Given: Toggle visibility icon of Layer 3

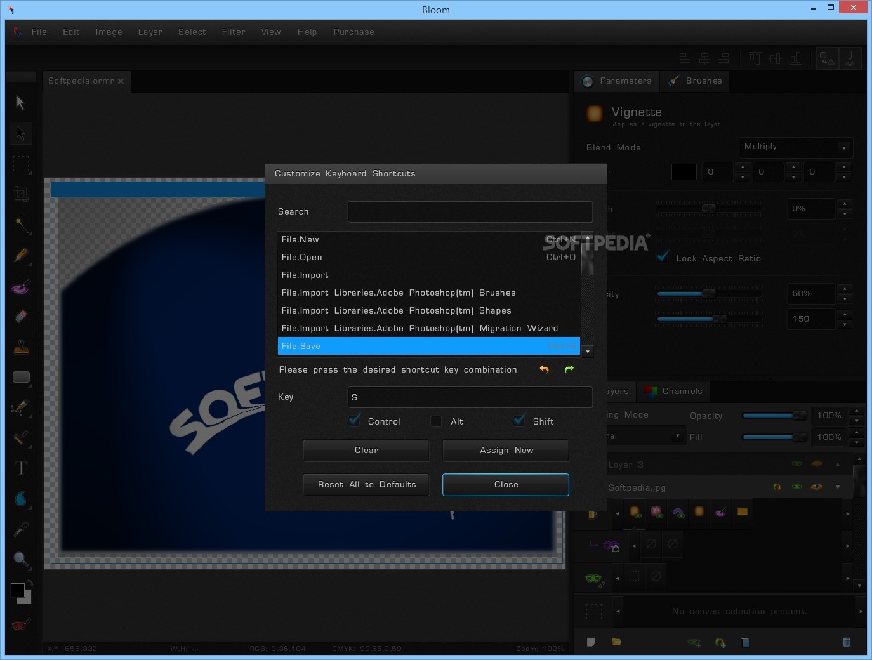Looking at the screenshot, I should click(817, 464).
